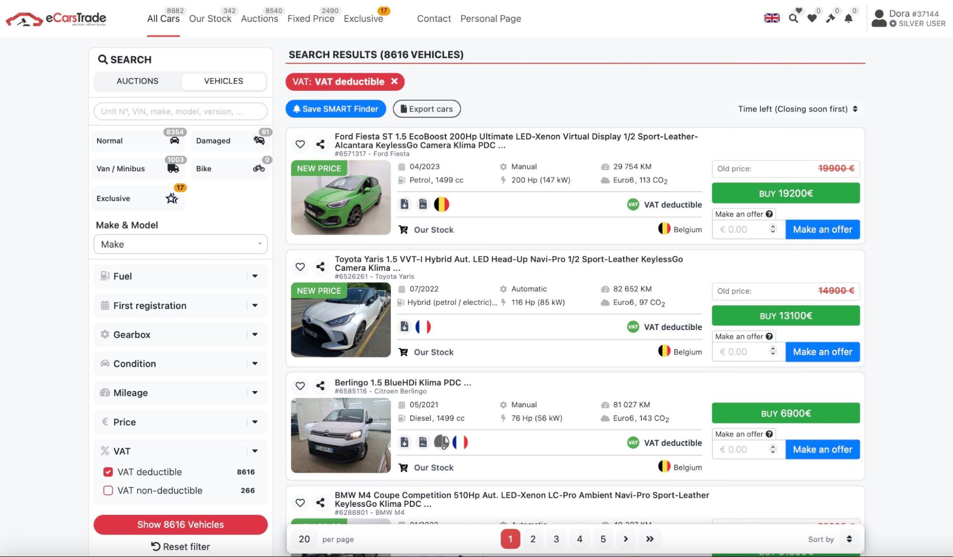Download icon on Berlingo listing
The width and height of the screenshot is (953, 557).
pyautogui.click(x=404, y=443)
